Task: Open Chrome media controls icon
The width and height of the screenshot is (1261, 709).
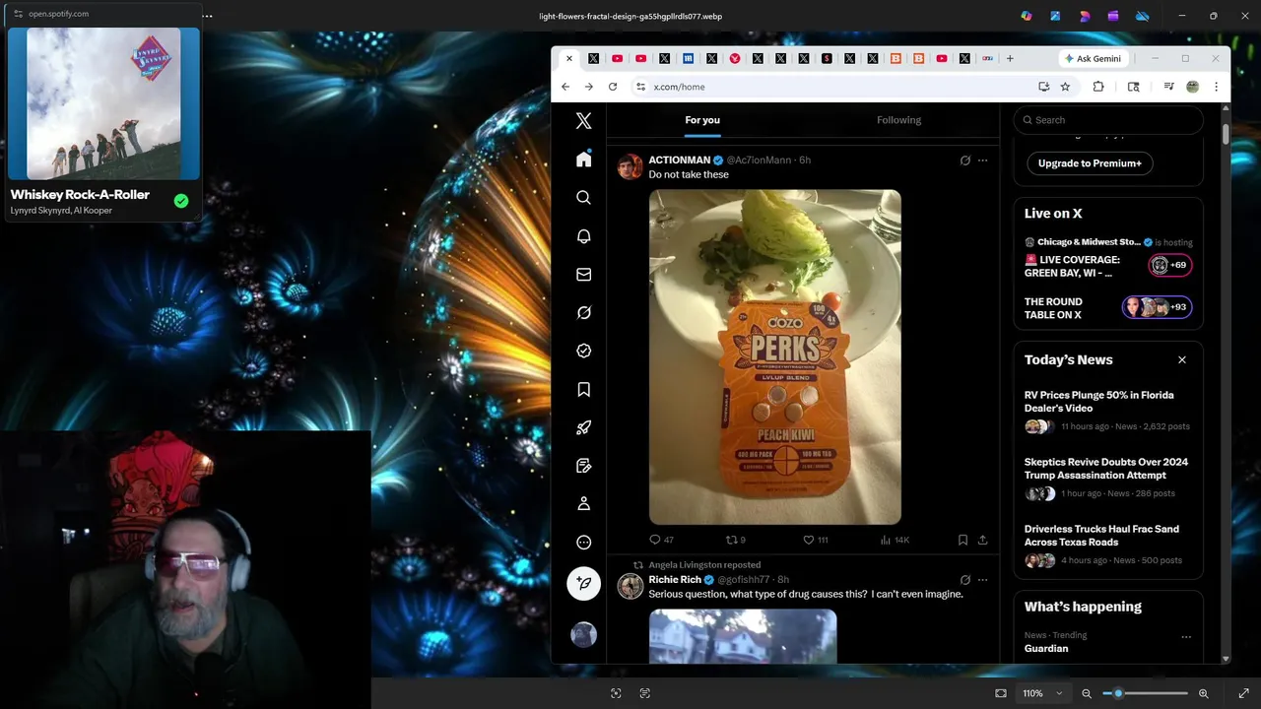Action: point(1168,87)
